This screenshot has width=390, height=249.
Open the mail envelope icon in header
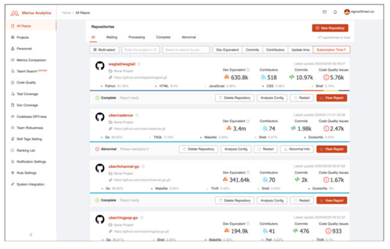click(x=324, y=12)
